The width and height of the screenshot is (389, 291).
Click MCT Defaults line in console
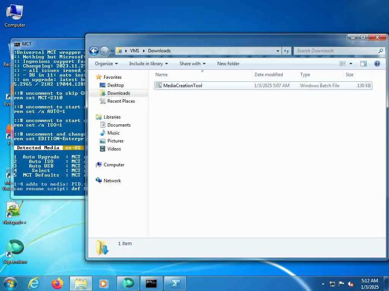coord(49,175)
